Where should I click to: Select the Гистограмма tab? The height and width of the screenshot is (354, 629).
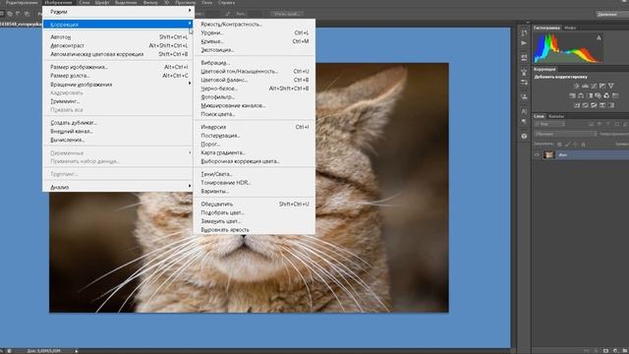click(x=546, y=28)
